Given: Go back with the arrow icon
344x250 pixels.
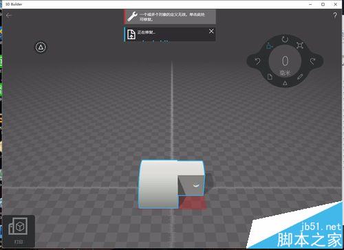Looking at the screenshot, I should pyautogui.click(x=9, y=15).
